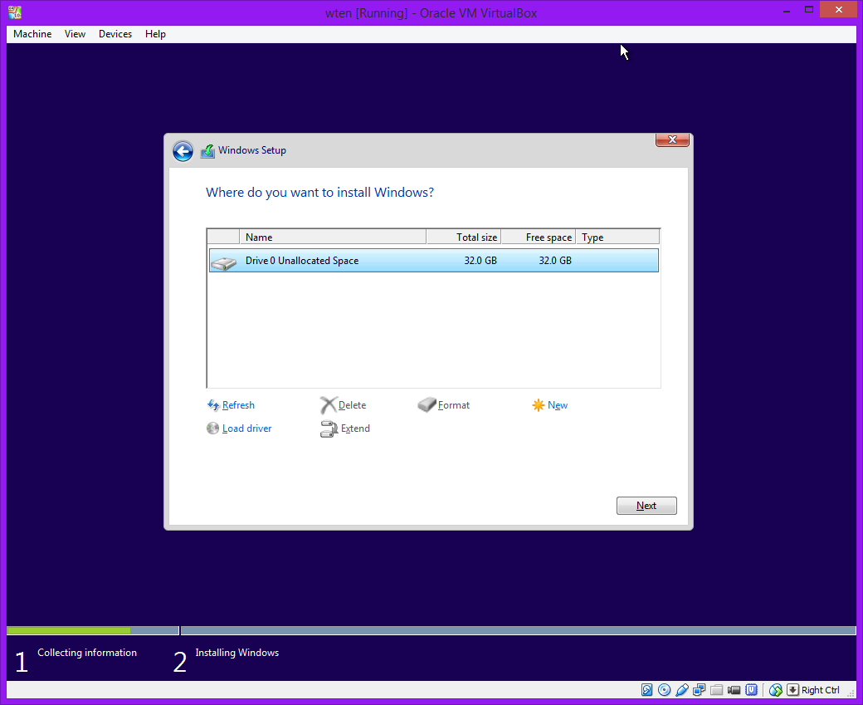This screenshot has height=705, width=863.
Task: Click the Refresh link
Action: [x=238, y=405]
